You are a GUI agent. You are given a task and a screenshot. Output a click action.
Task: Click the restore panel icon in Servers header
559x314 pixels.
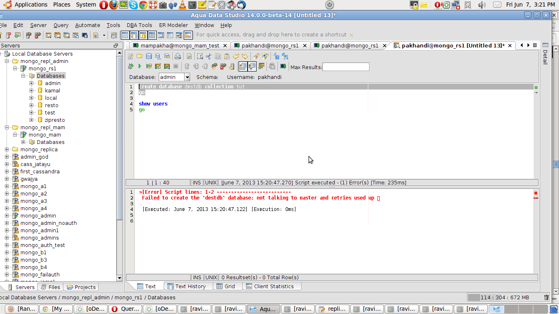coord(116,45)
